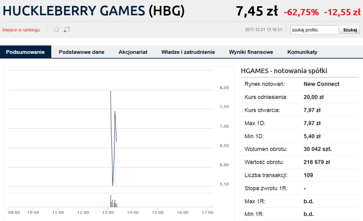Focus the 'szukaj profilu' search field
Image resolution: width=363 pixels, height=221 pixels.
[x=314, y=30]
